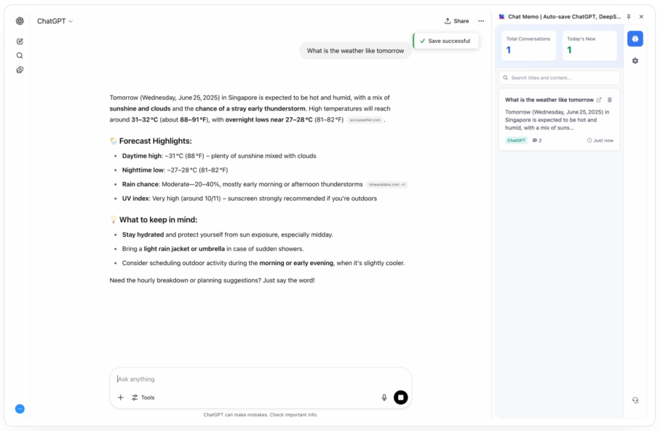Open the search chats icon in the sidebar

20,55
